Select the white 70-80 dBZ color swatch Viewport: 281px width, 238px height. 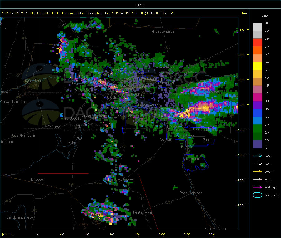pos(257,27)
